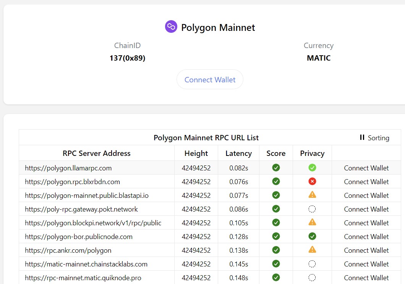The image size is (405, 284).
Task: Click latency 0.086s in pokt.network row
Action: pyautogui.click(x=239, y=209)
